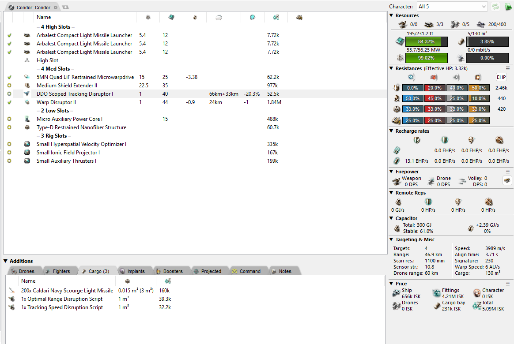Open the Price panel hamburger menu
Image resolution: width=514 pixels, height=344 pixels.
pyautogui.click(x=508, y=284)
